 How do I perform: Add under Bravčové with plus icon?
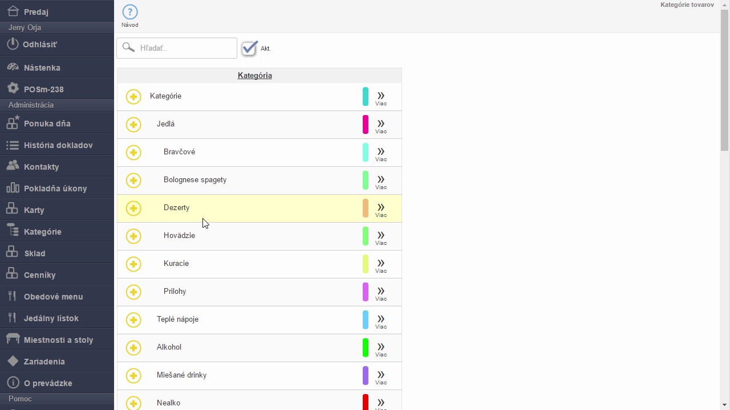(x=133, y=153)
